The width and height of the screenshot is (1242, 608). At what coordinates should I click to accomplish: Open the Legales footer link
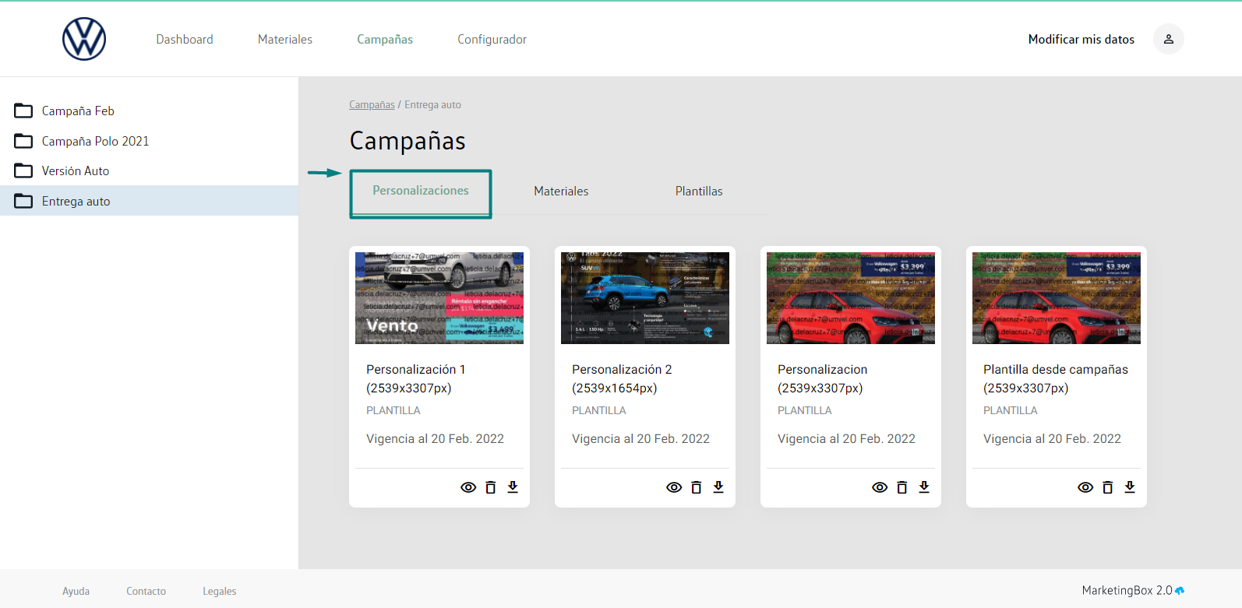[219, 591]
